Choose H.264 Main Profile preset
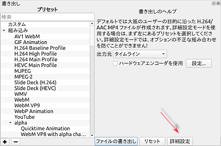 (x=36, y=59)
